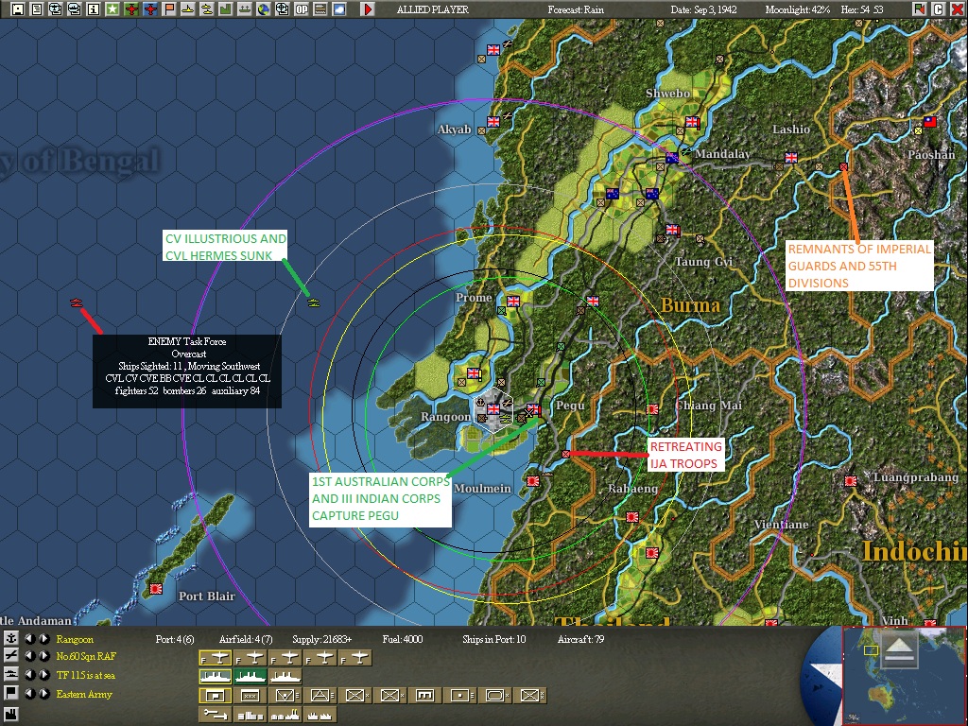
Task: Click the aircraft icon beside No.60 Sqn RAF
Action: click(x=10, y=656)
